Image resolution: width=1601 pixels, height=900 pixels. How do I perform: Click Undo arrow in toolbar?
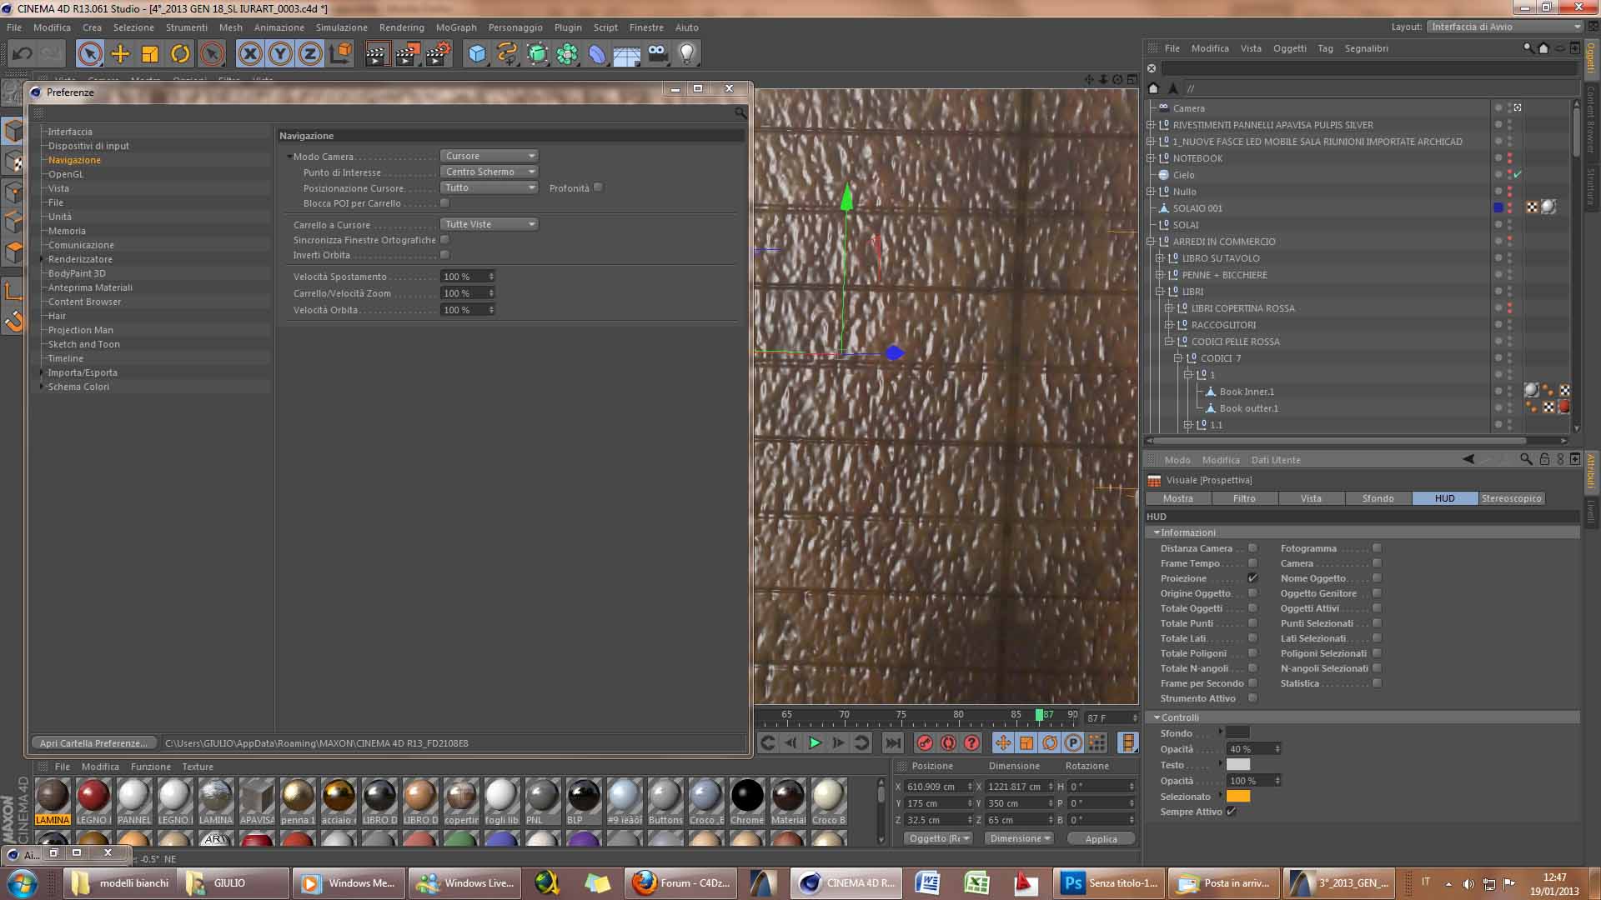(x=22, y=54)
